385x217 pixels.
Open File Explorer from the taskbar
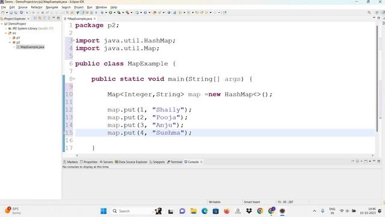[x=193, y=211]
